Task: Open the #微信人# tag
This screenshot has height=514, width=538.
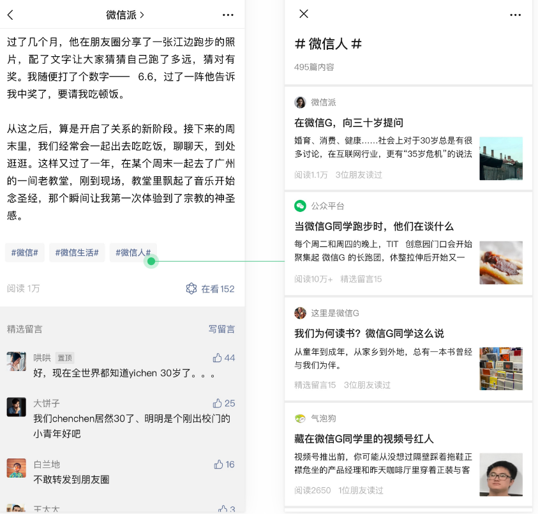Action: pyautogui.click(x=133, y=253)
